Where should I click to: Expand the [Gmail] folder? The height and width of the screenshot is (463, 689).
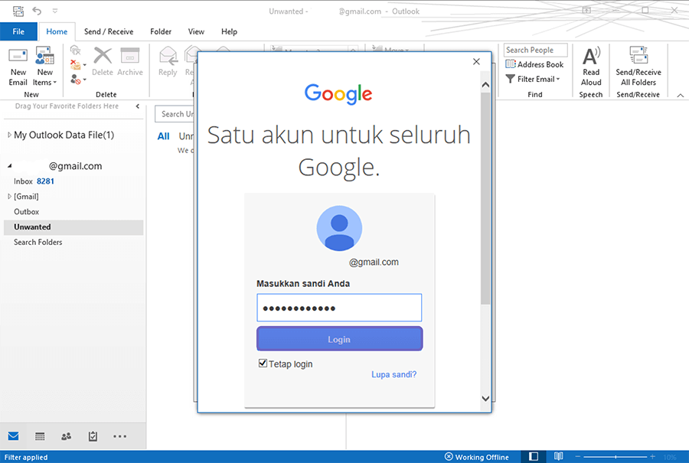9,197
